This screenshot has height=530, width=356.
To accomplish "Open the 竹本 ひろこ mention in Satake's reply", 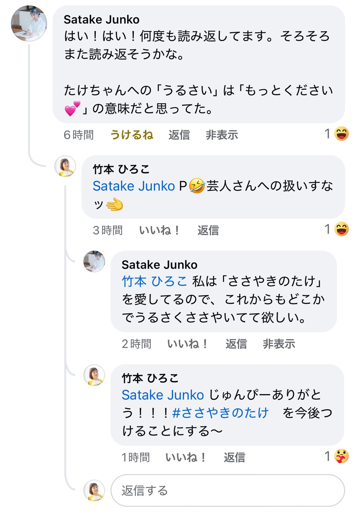I will (154, 281).
